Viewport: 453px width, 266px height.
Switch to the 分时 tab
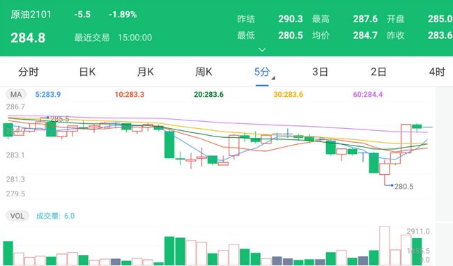[x=29, y=72]
